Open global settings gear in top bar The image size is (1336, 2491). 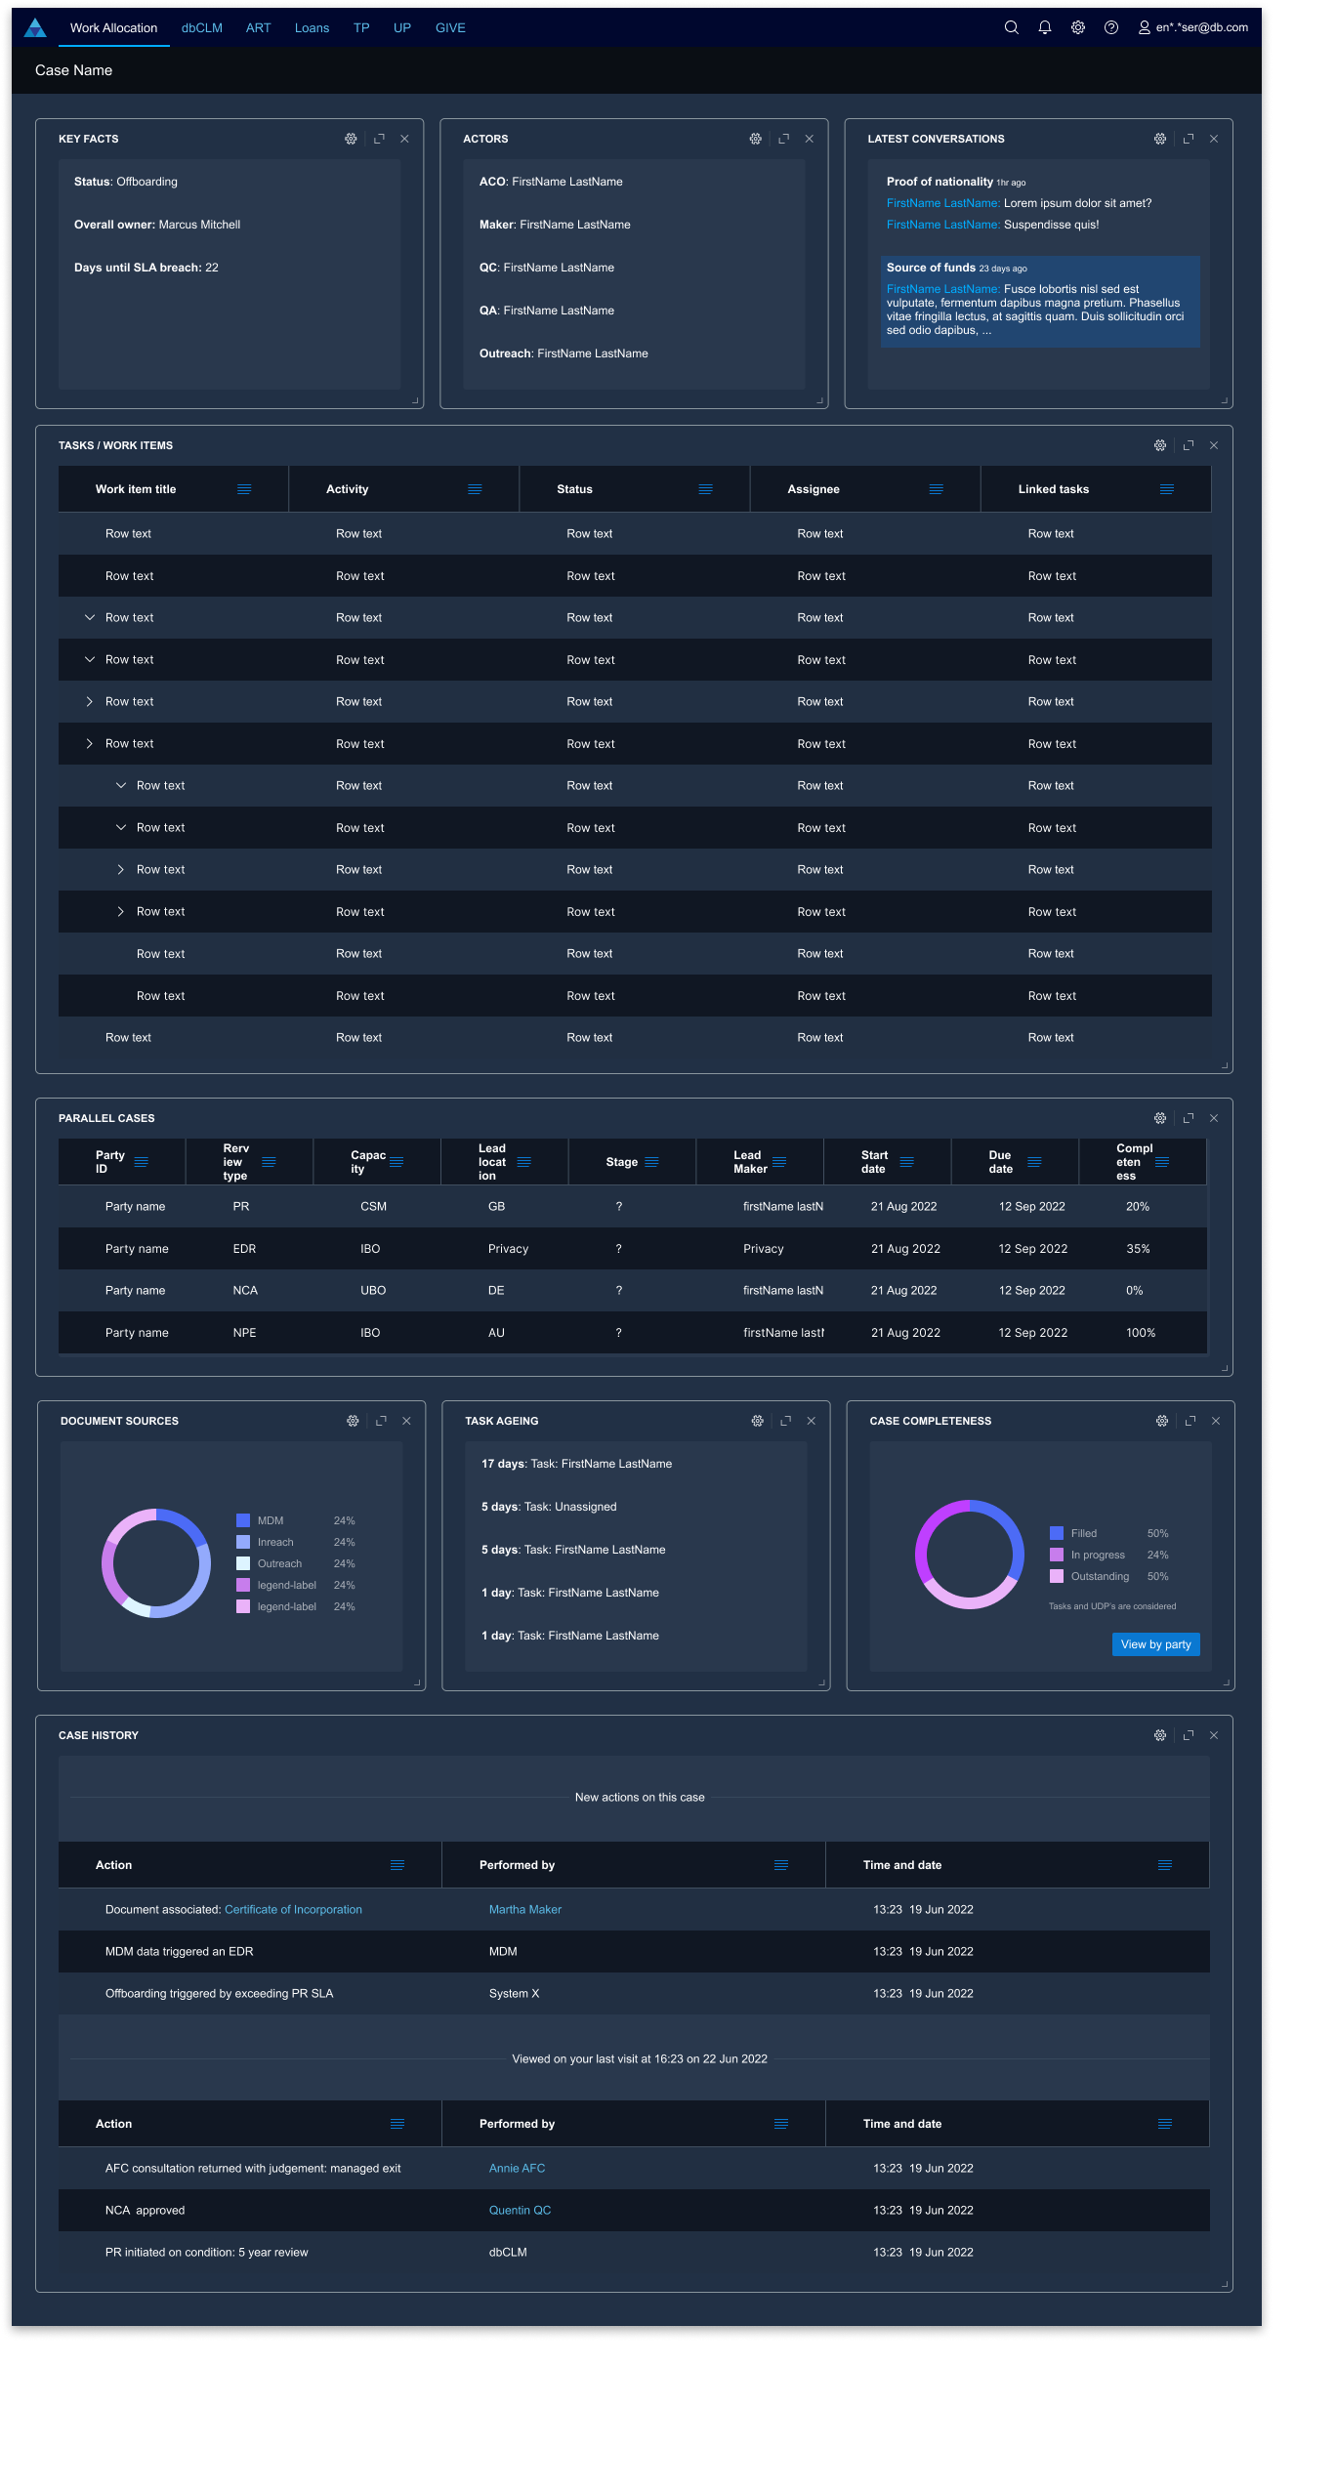click(1078, 27)
